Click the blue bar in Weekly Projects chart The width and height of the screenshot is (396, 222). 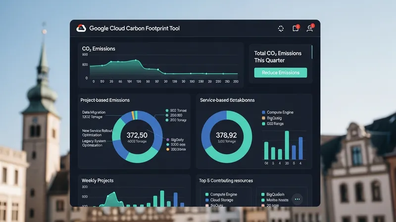click(176, 199)
